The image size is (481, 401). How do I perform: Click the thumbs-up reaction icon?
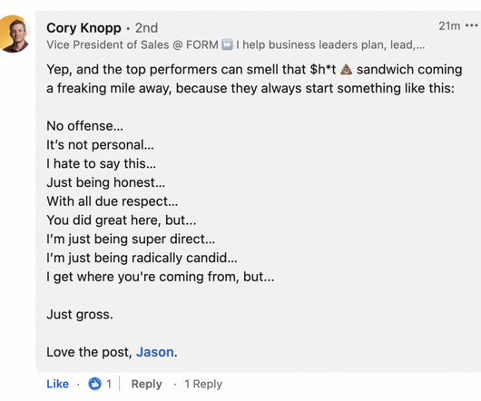[x=94, y=384]
